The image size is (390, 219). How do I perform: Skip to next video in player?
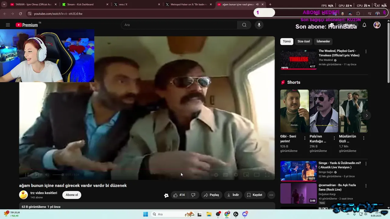tap(37, 175)
